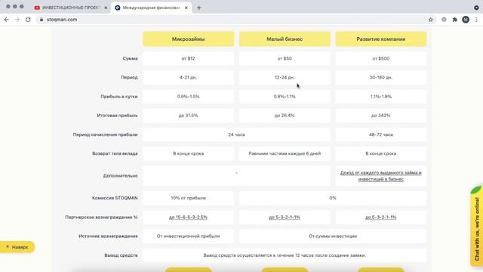Click the 48-72 часа accrual period cell

click(x=381, y=134)
